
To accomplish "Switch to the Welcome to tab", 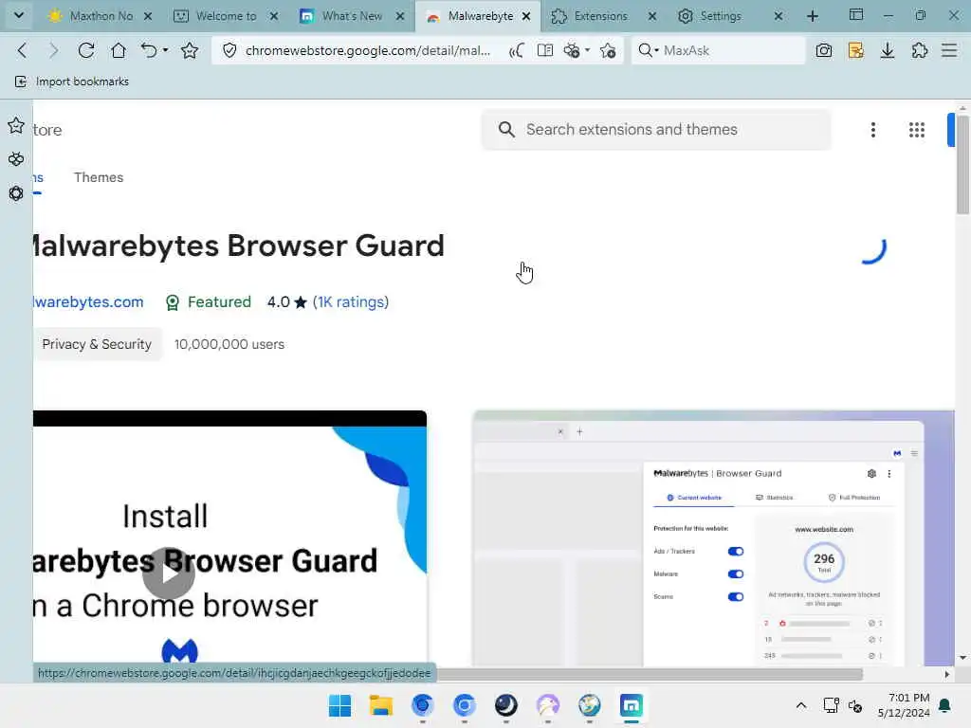I will click(226, 15).
